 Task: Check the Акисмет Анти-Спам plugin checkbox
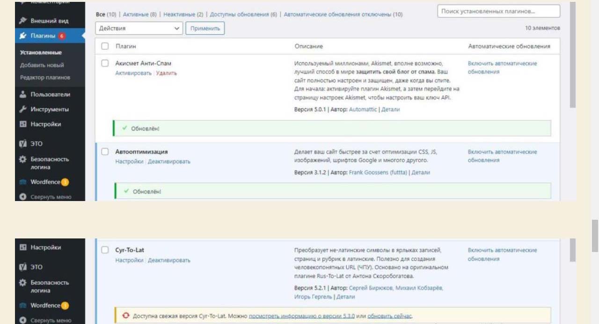tap(105, 63)
